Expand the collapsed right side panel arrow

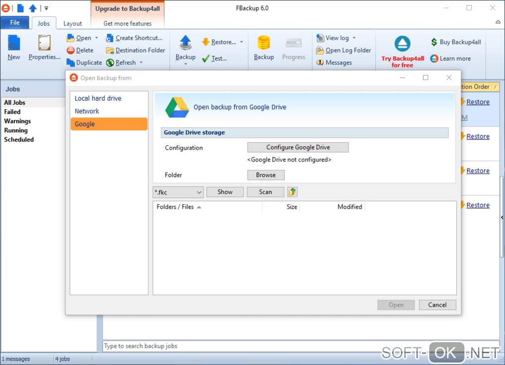coord(502,218)
